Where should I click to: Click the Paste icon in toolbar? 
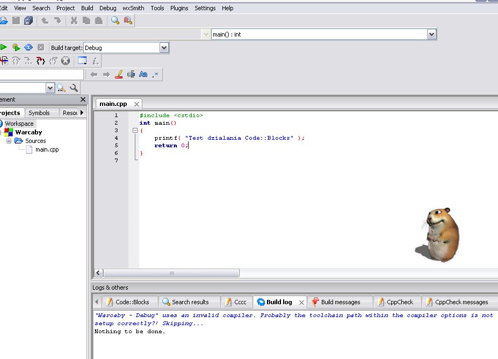click(99, 20)
